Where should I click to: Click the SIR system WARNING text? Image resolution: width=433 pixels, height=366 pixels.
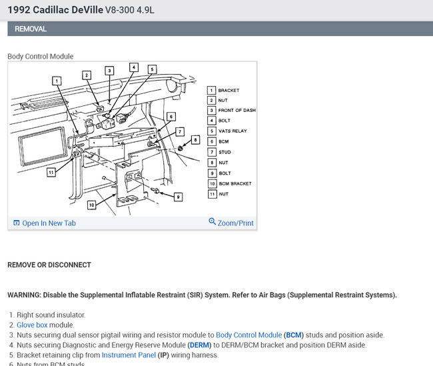point(202,295)
